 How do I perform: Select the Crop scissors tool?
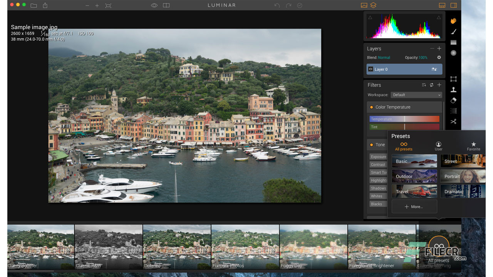click(x=453, y=122)
